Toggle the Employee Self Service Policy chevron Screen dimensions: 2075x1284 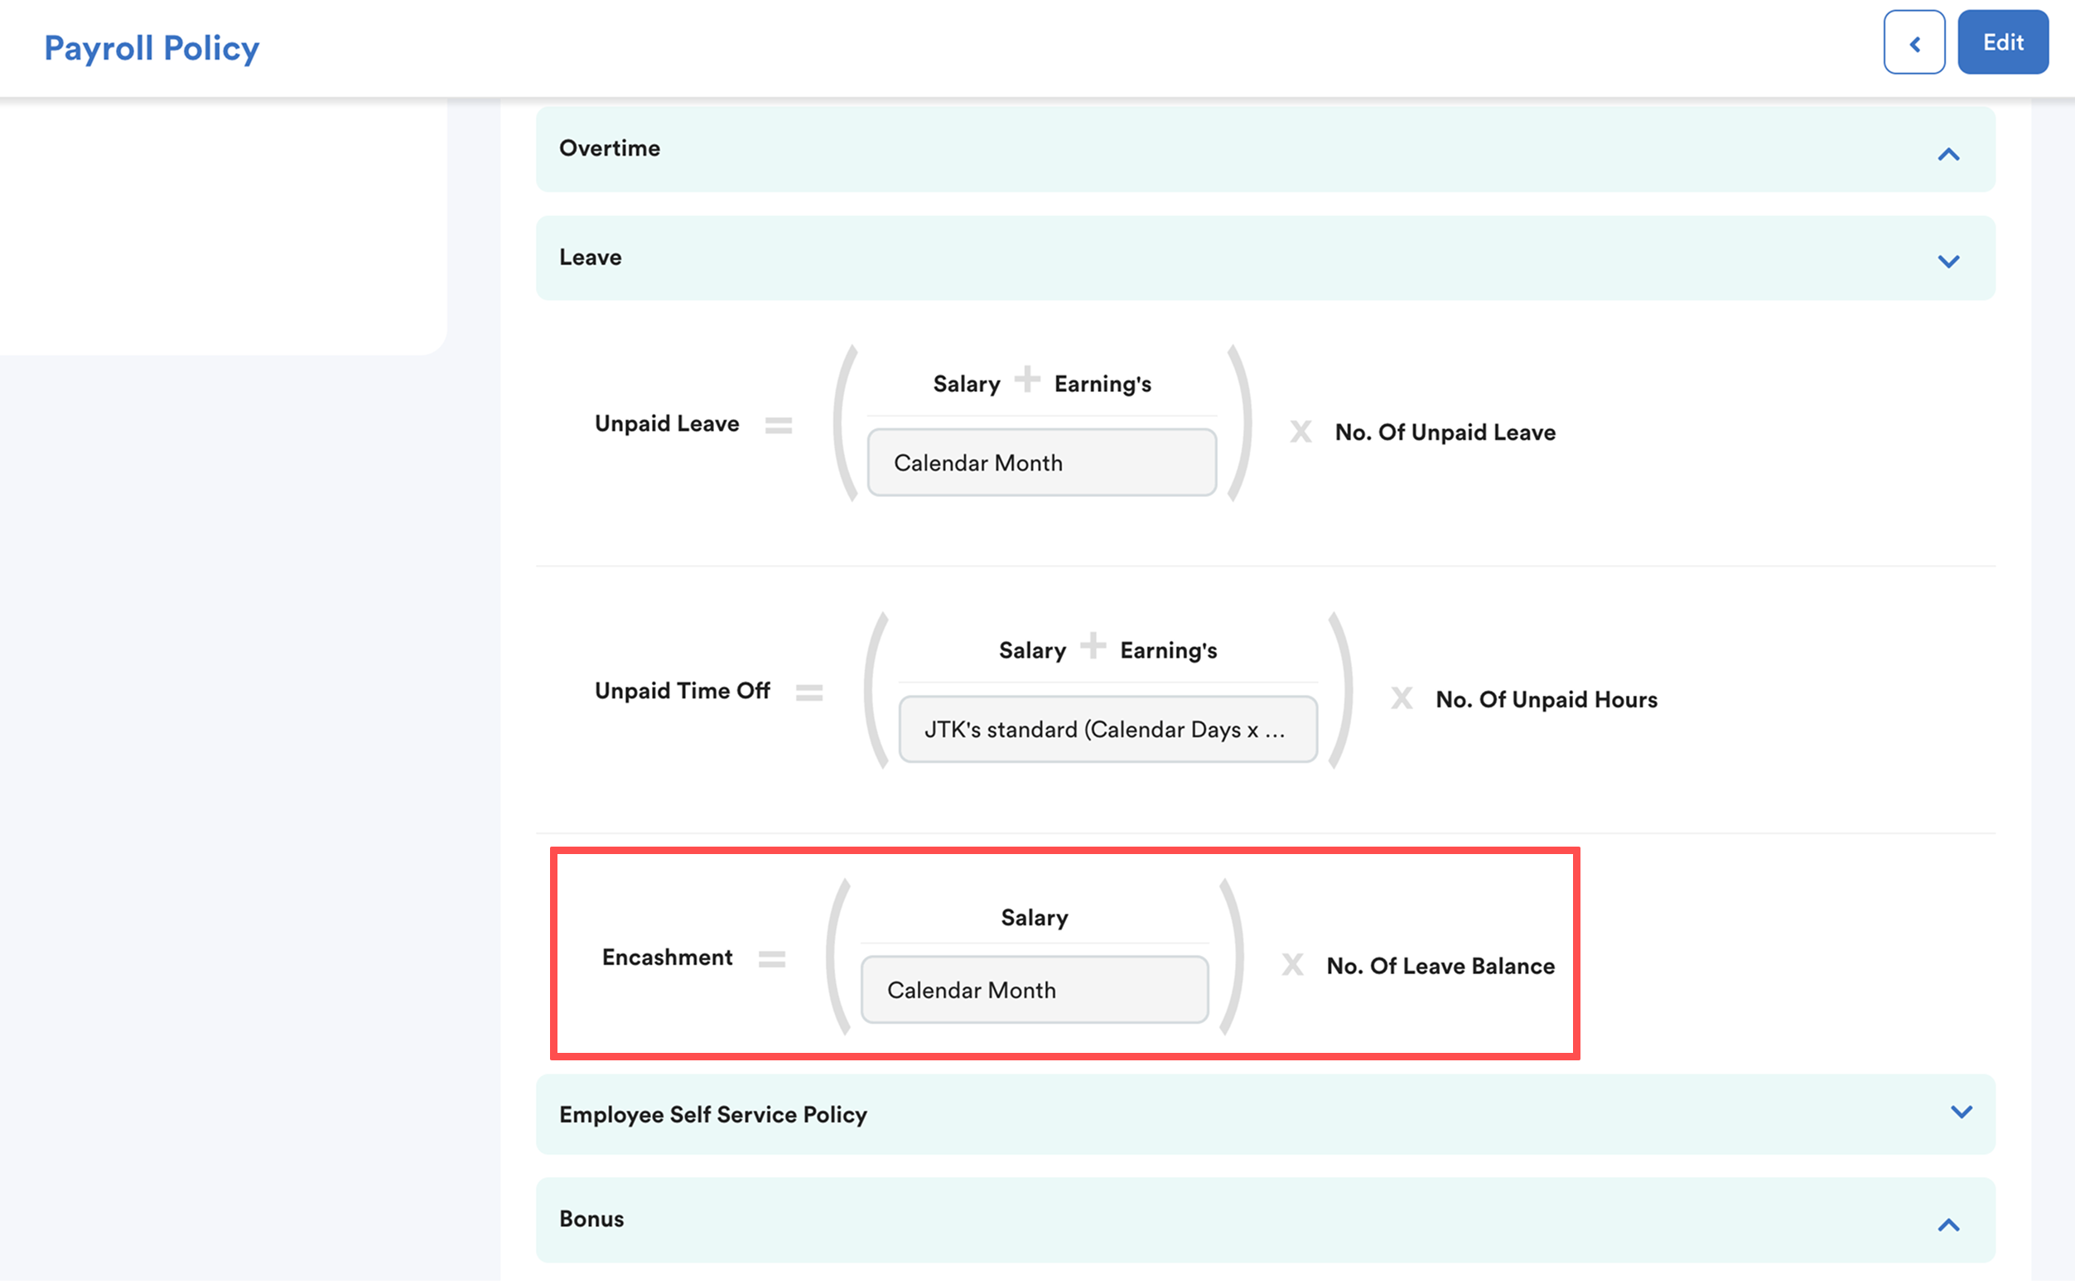click(1961, 1112)
